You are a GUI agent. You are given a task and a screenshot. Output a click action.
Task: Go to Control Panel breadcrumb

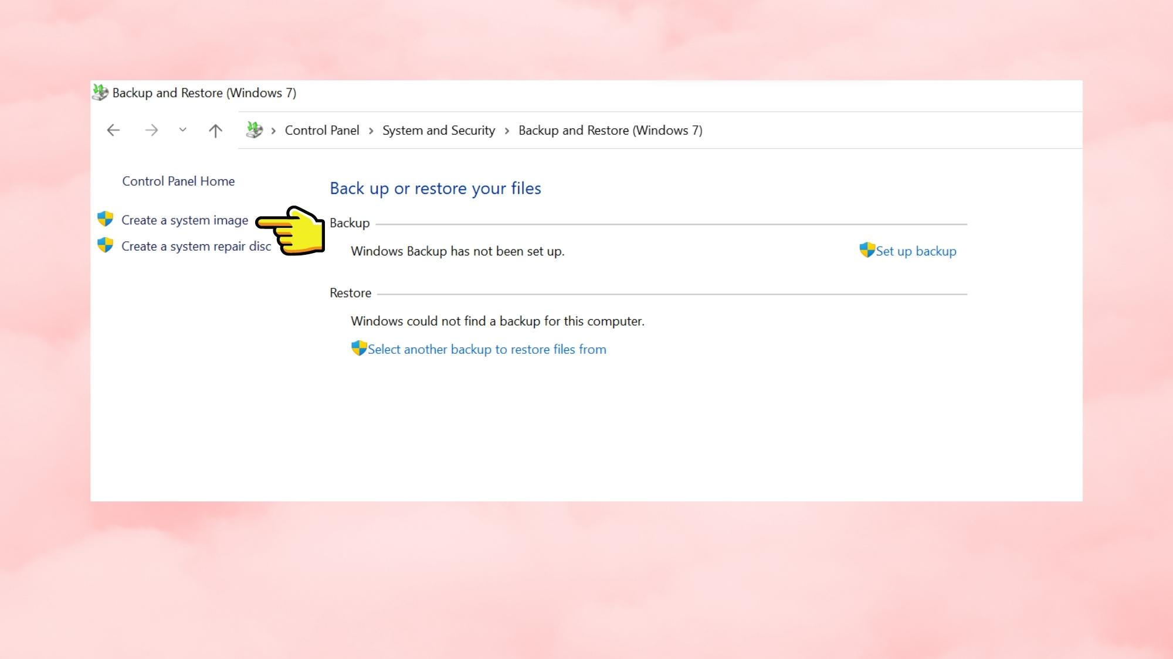click(x=322, y=130)
